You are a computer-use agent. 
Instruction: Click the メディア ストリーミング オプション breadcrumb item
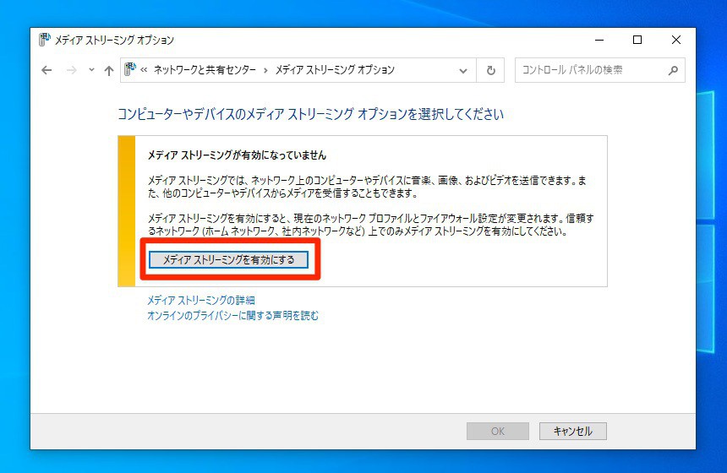click(335, 70)
